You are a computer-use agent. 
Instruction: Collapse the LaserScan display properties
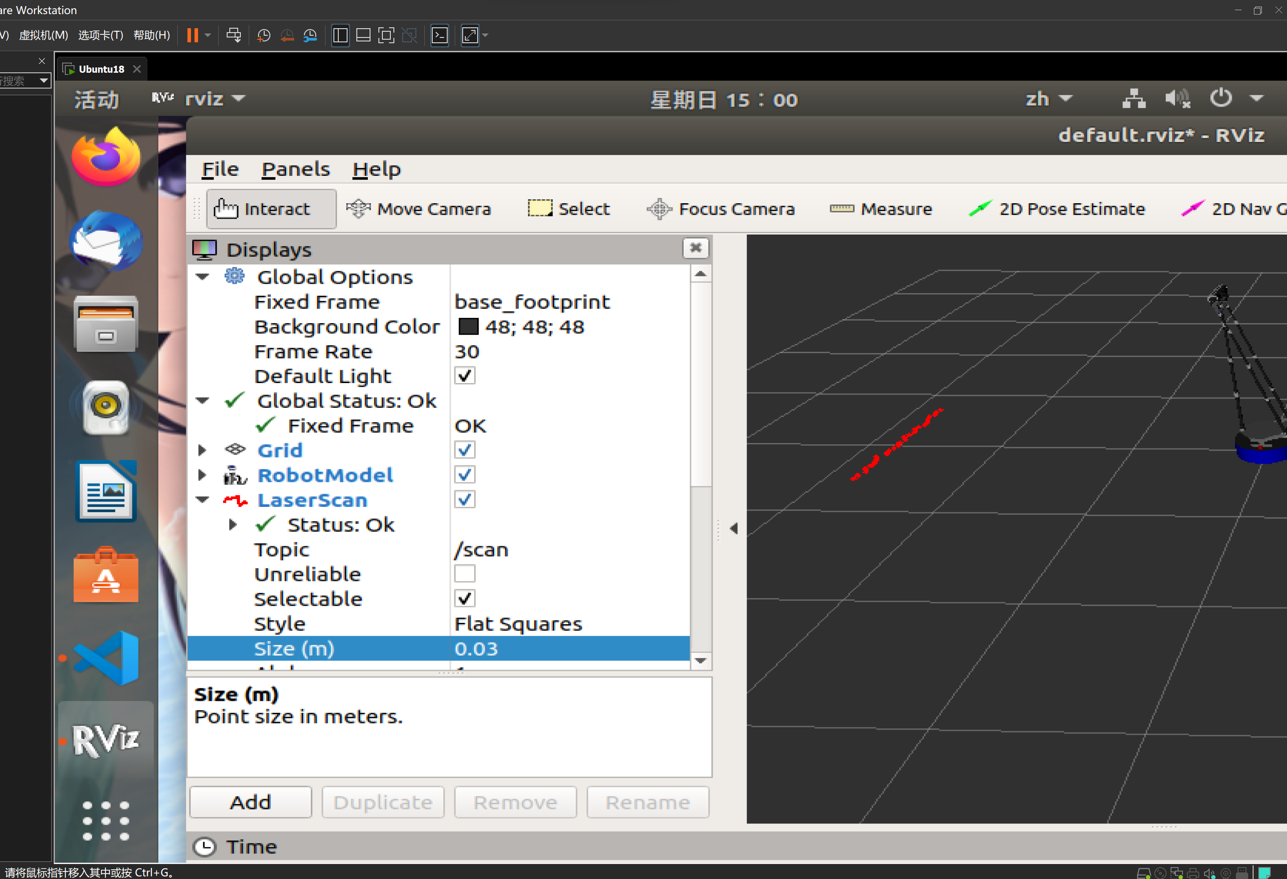click(203, 499)
